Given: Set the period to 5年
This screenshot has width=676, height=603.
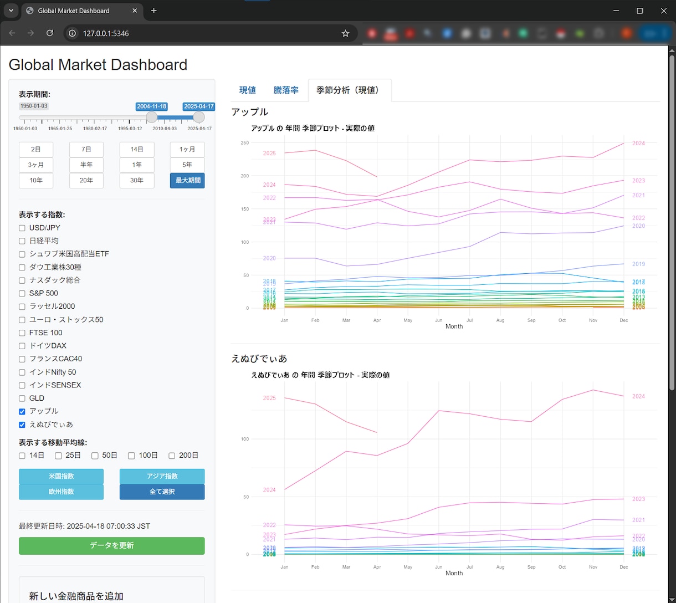Looking at the screenshot, I should pyautogui.click(x=187, y=165).
